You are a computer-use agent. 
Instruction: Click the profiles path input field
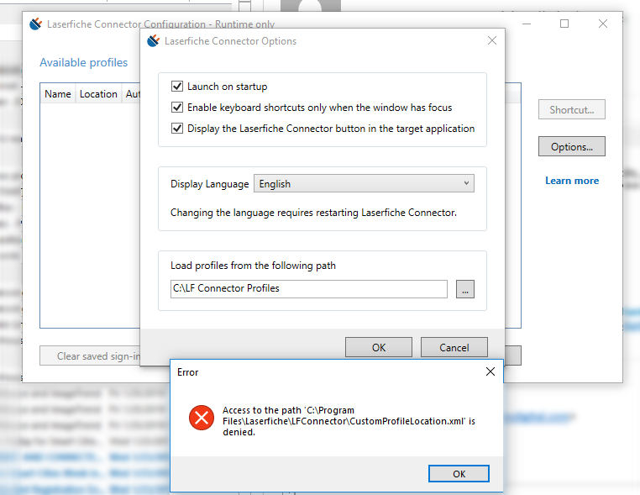[308, 289]
